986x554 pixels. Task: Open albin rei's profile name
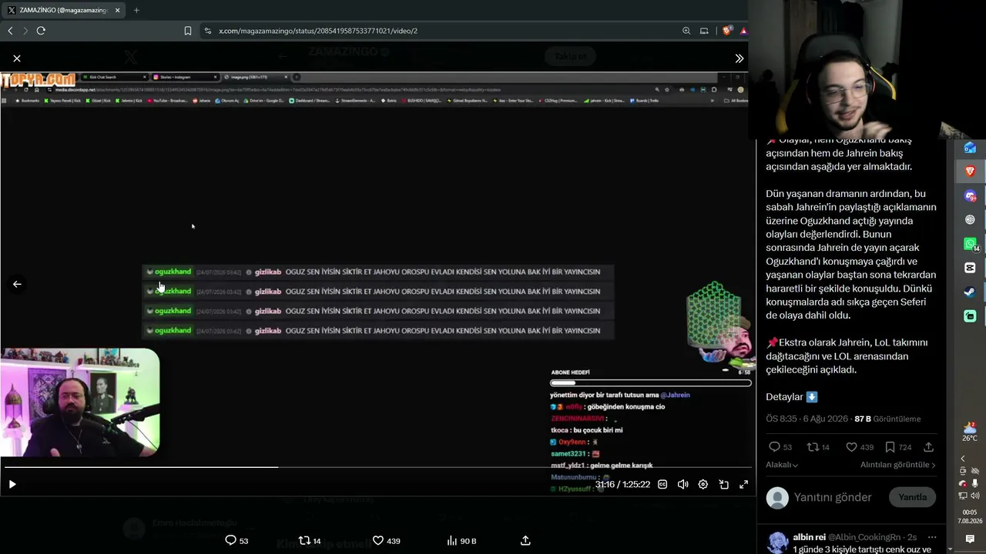[808, 537]
